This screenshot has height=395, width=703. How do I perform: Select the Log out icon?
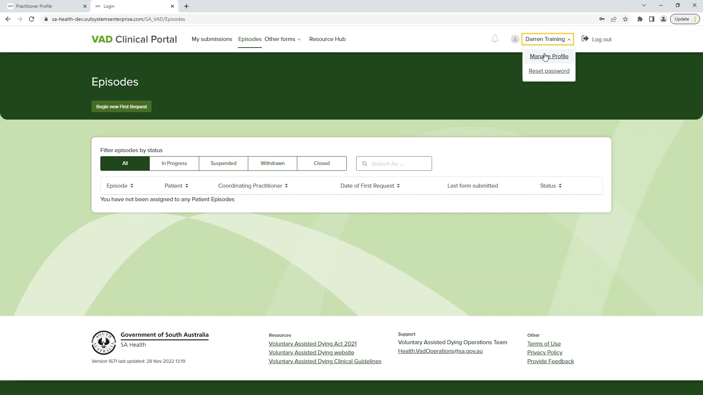[x=585, y=38]
